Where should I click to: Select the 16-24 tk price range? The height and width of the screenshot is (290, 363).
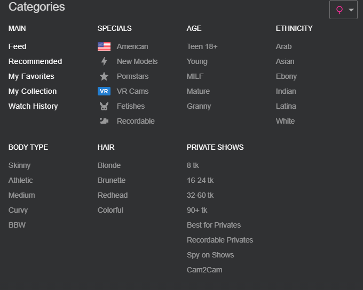point(200,180)
